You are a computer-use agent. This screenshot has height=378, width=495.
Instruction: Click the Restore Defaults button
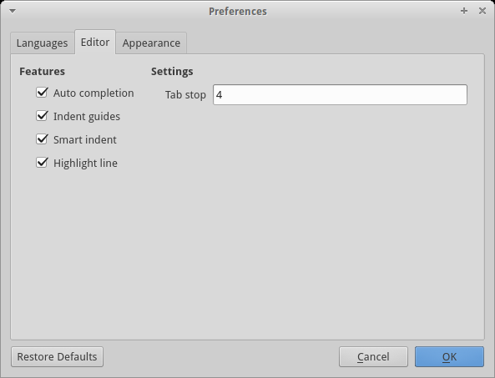[57, 356]
